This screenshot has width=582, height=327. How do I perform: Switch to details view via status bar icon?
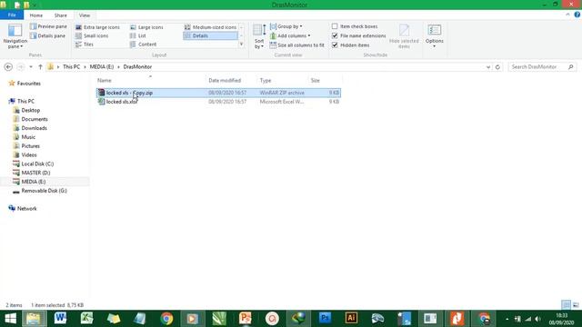click(x=566, y=305)
